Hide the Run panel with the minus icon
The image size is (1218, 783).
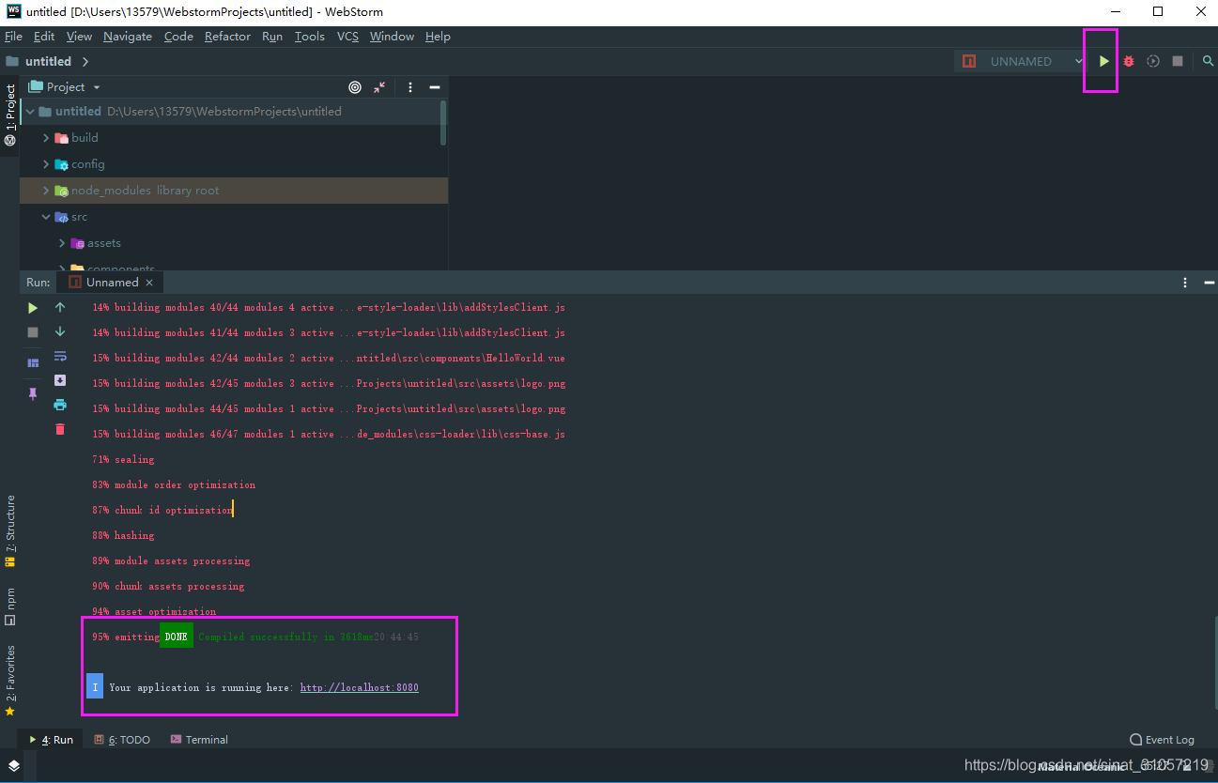tap(1209, 282)
